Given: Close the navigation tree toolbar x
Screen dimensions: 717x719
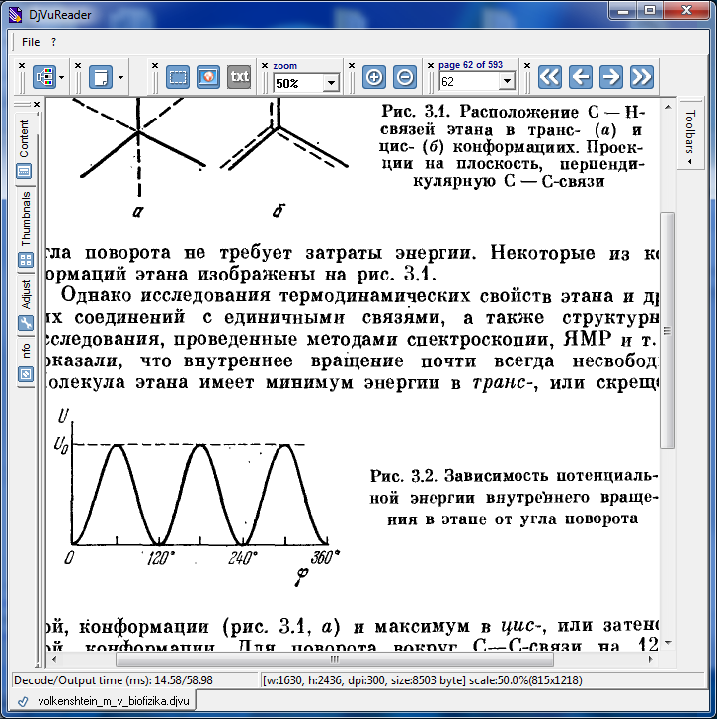Looking at the screenshot, I should [22, 65].
